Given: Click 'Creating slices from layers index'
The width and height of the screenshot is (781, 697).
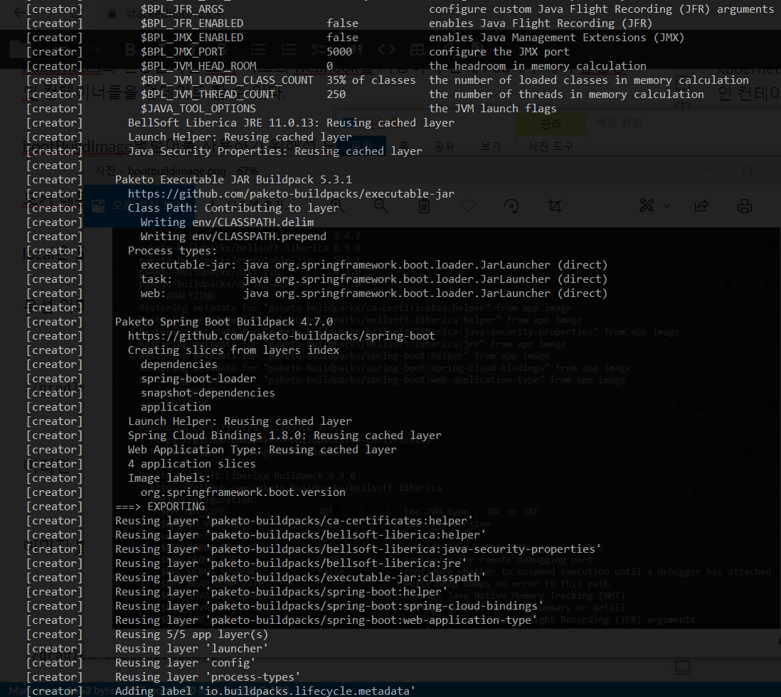Looking at the screenshot, I should pyautogui.click(x=233, y=350).
